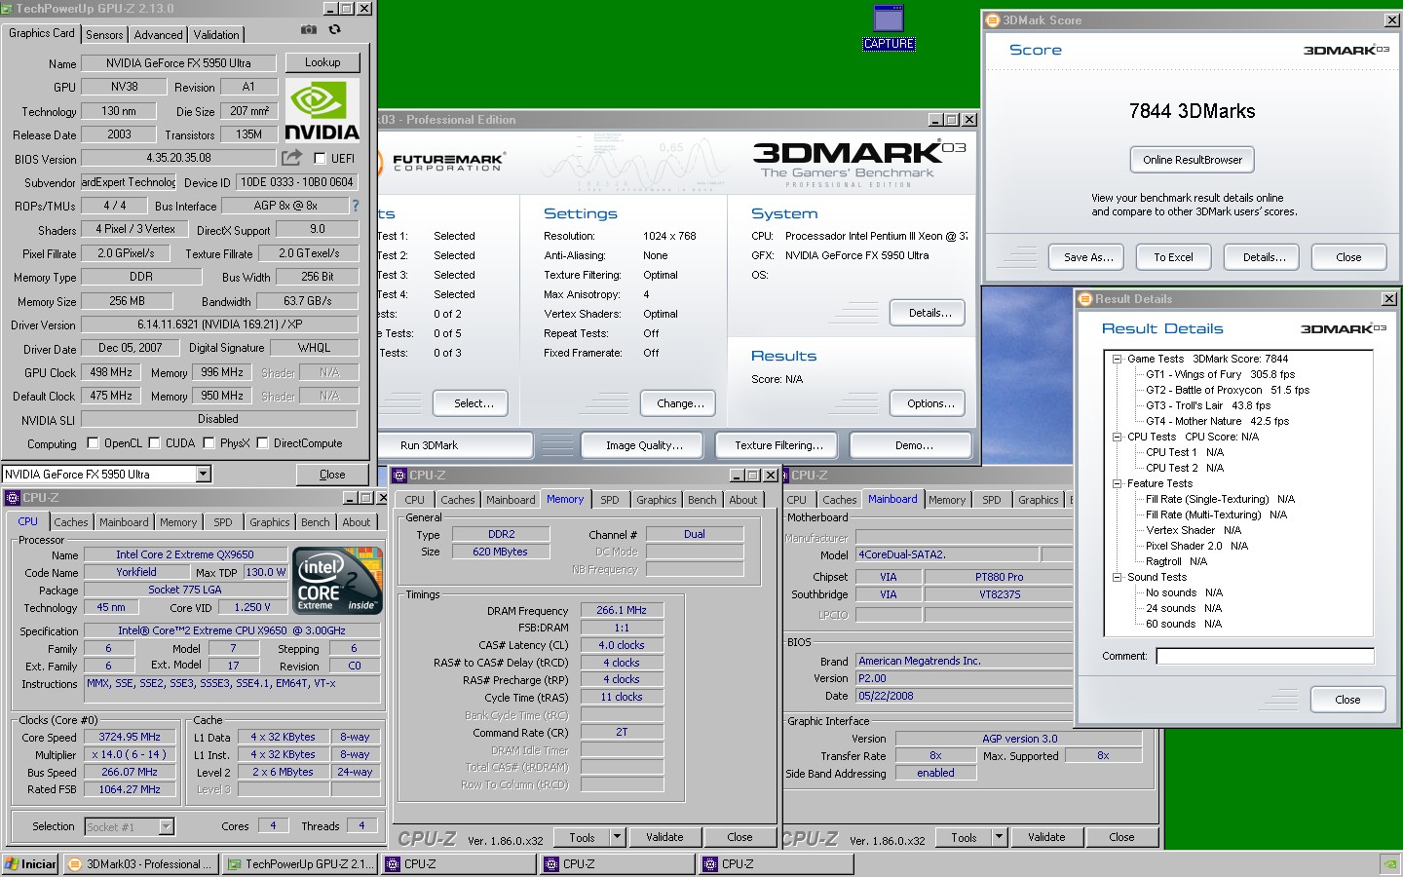Click the To Excel button
This screenshot has width=1403, height=877.
[1173, 257]
